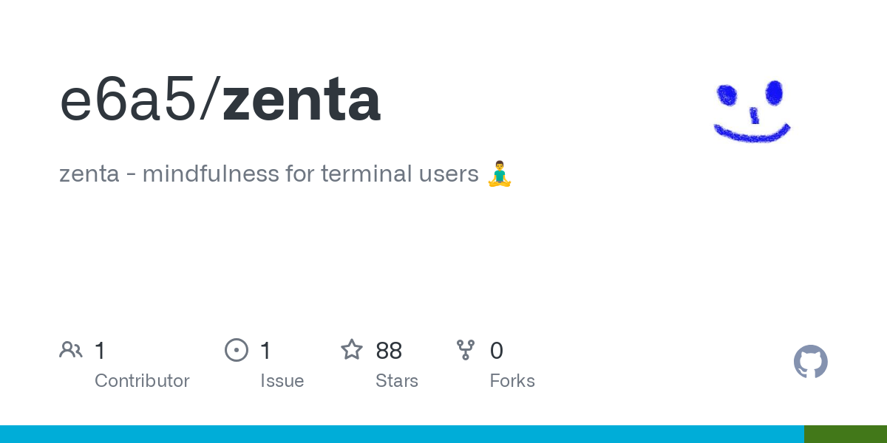Screen dimensions: 887x443
Task: Click the Forks label
Action: (512, 381)
